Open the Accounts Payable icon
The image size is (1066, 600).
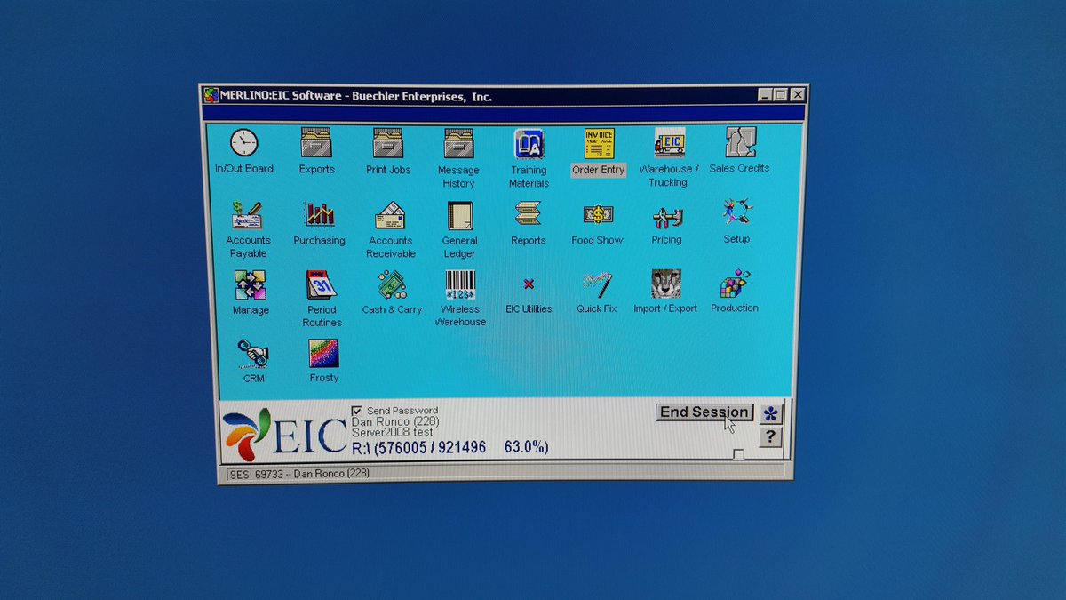click(248, 215)
